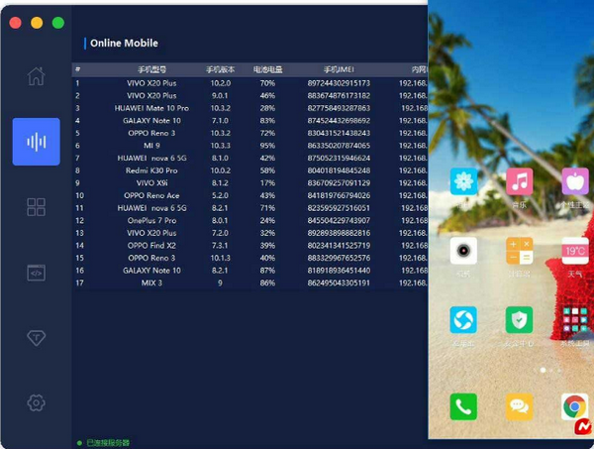Screen dimensions: 594x449
Task: Click the 手机IMEI column header
Action: coord(339,69)
